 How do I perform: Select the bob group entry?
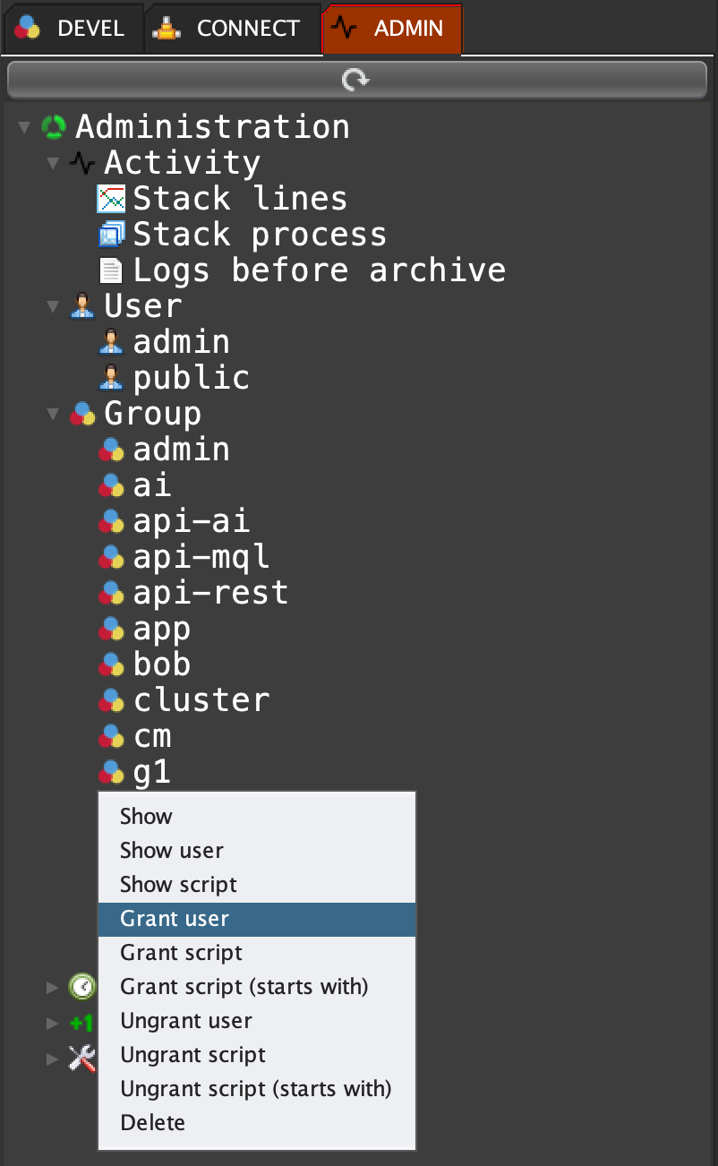161,664
